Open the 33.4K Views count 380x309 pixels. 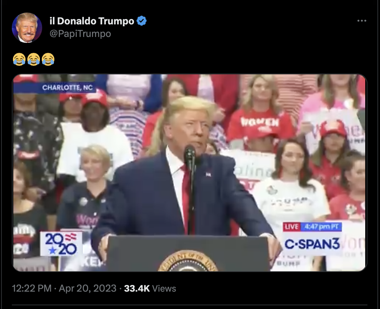tap(150, 288)
